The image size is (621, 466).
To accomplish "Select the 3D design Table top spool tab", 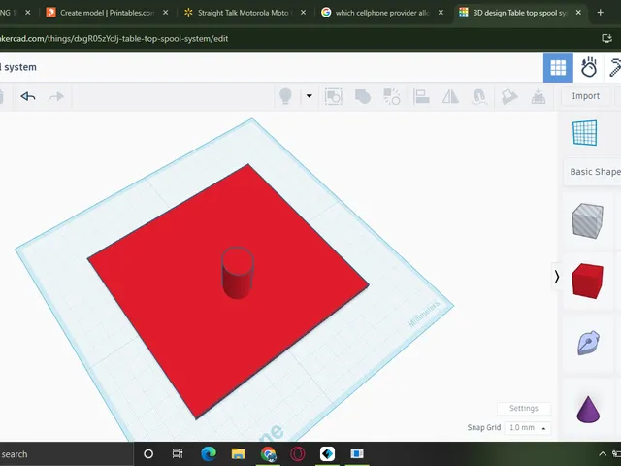I will (520, 13).
